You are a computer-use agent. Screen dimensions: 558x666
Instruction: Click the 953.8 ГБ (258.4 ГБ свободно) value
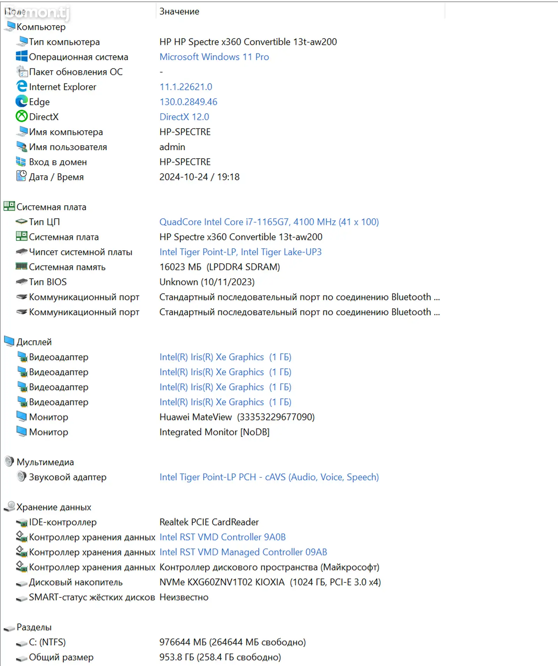point(220,657)
